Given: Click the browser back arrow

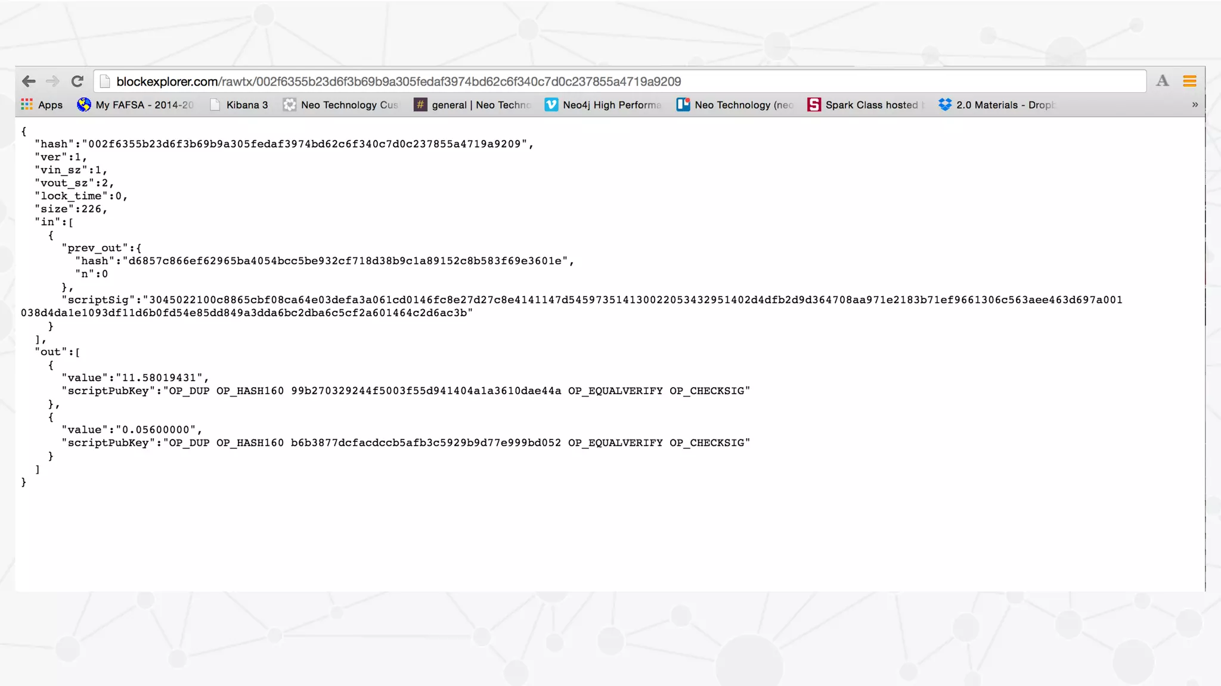Looking at the screenshot, I should click(x=29, y=81).
